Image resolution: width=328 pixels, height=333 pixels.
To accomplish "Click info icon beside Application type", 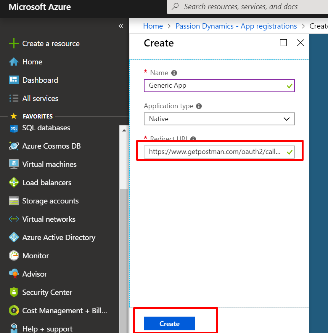I will click(199, 106).
